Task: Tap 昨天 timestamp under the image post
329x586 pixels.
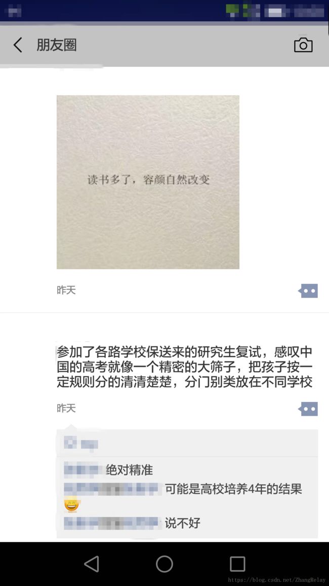Action: tap(66, 290)
